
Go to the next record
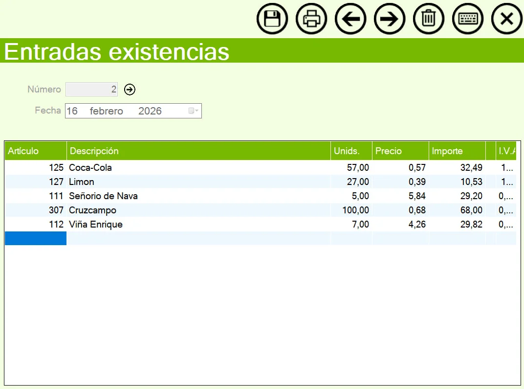click(x=390, y=19)
